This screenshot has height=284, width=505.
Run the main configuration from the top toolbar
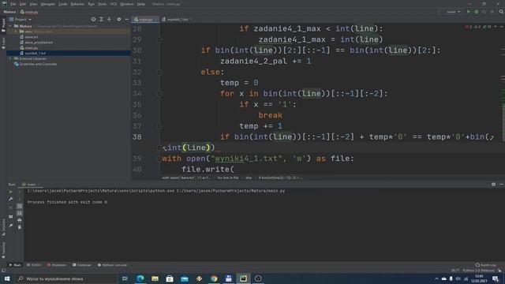(x=469, y=12)
